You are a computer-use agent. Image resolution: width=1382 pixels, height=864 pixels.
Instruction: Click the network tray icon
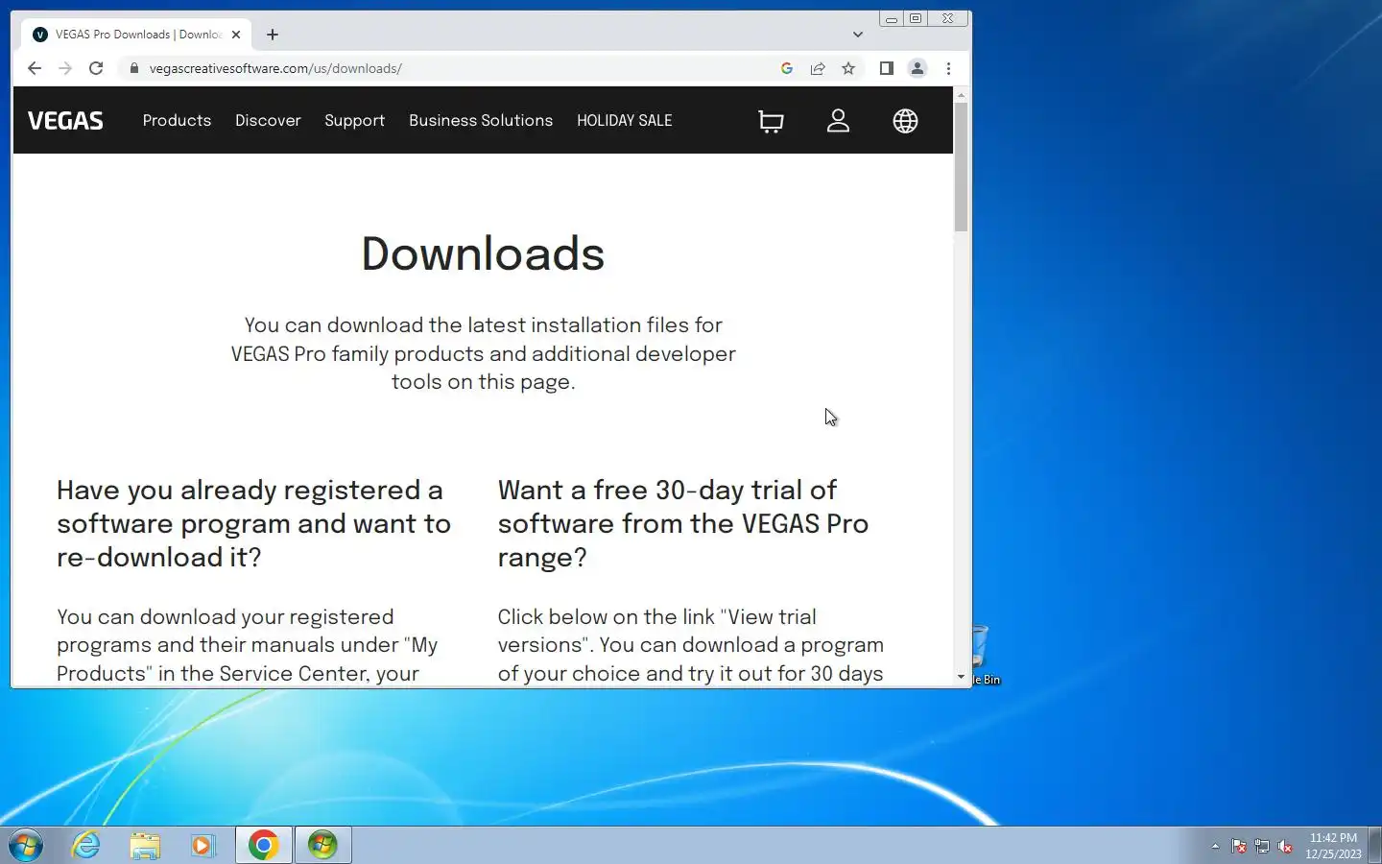[x=1262, y=846]
